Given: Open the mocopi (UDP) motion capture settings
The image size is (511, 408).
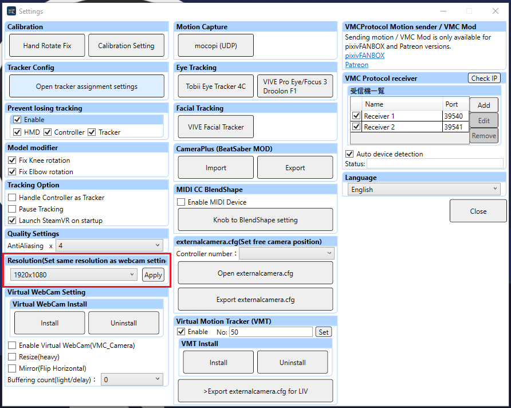Looking at the screenshot, I should (215, 46).
